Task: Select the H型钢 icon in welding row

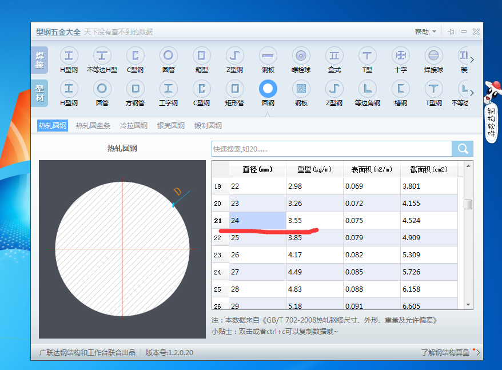Action: pyautogui.click(x=69, y=60)
